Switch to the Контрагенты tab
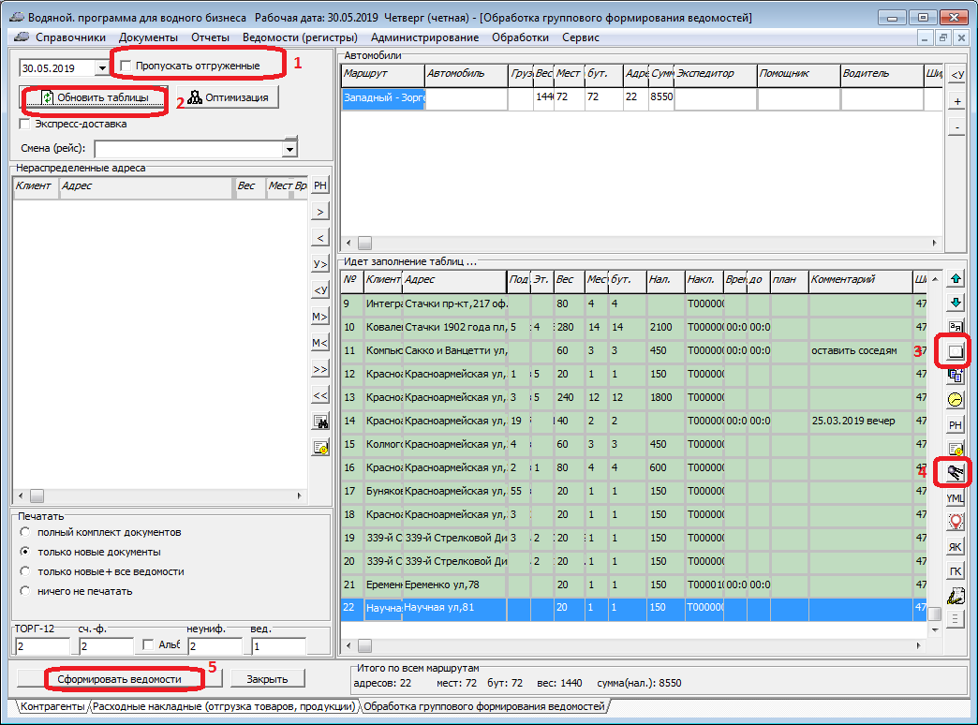Viewport: 978px width, 725px height. pos(52,706)
